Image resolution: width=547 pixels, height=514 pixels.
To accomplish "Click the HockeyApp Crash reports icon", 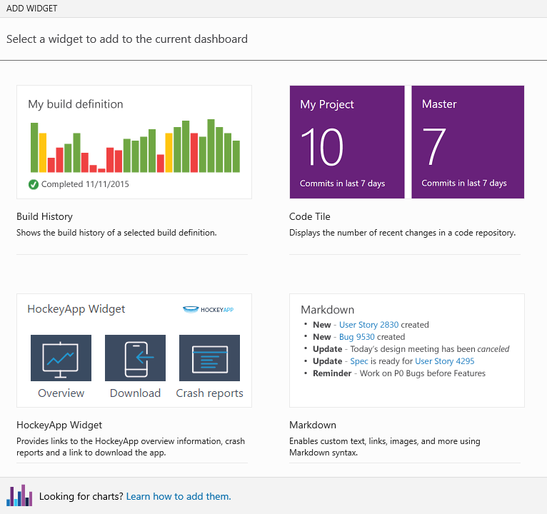I will tap(209, 358).
